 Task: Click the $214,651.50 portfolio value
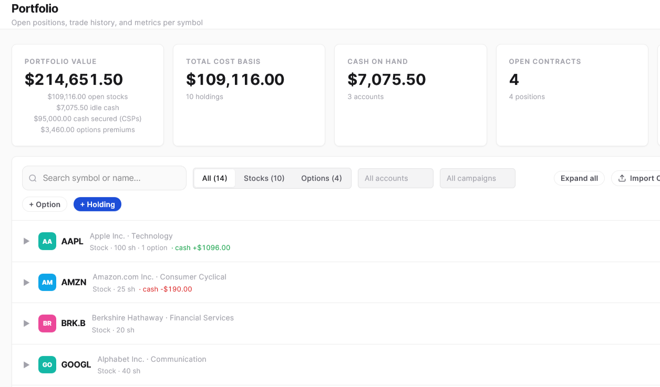tap(74, 80)
